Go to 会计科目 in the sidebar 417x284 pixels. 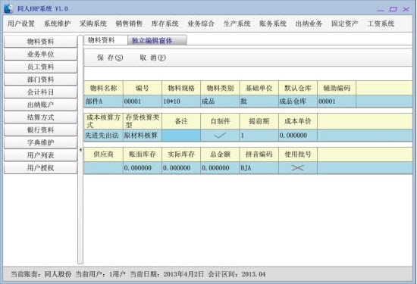click(40, 92)
